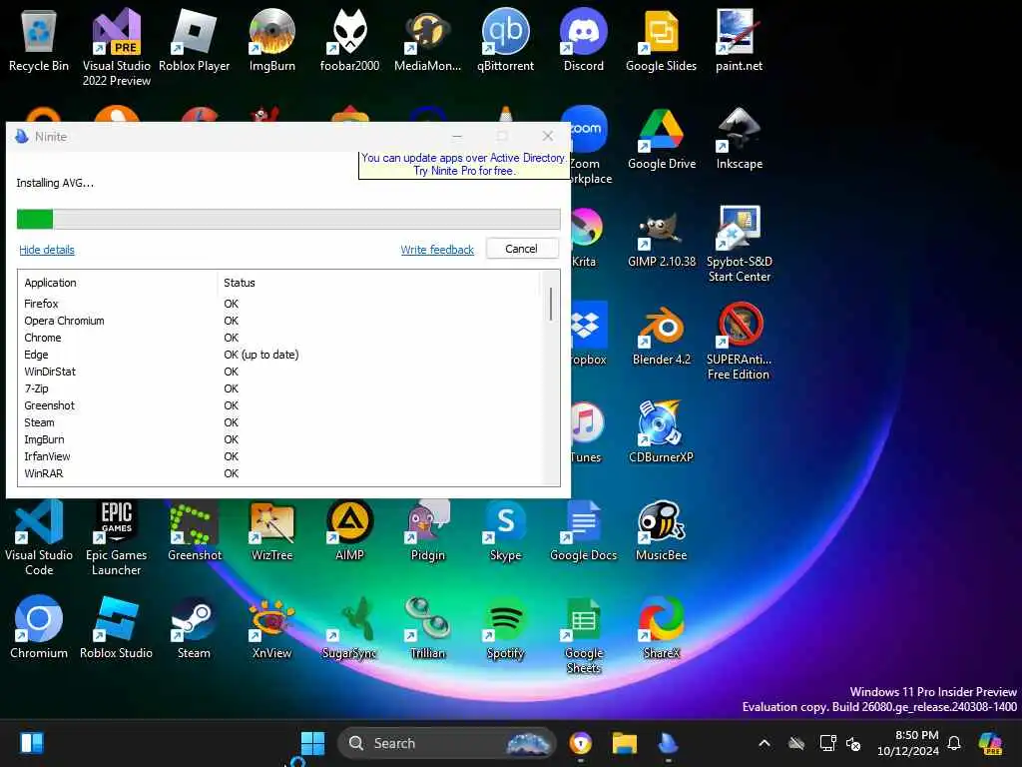The image size is (1022, 767).
Task: Select the Google Slides desktop icon
Action: [x=661, y=39]
